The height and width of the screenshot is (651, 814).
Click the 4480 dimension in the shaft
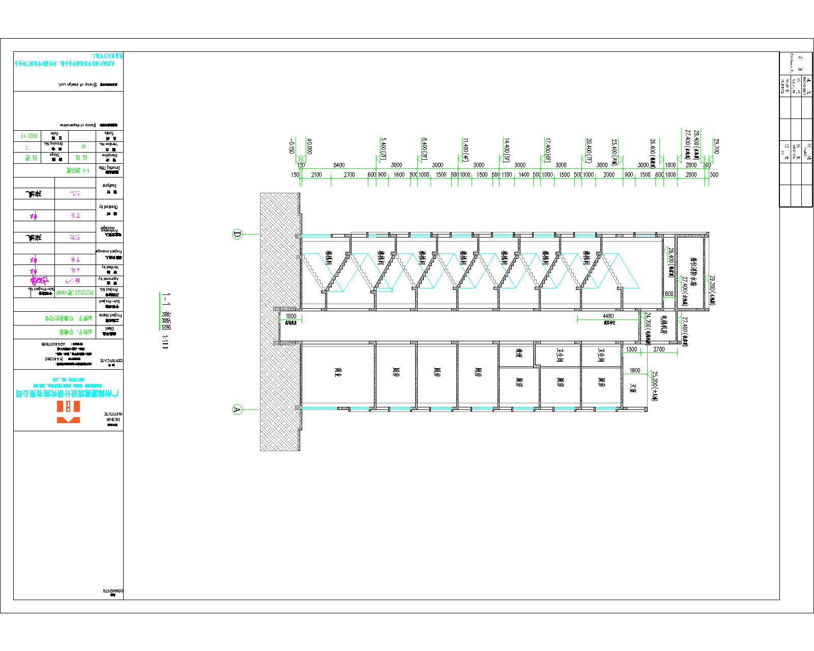(x=608, y=316)
